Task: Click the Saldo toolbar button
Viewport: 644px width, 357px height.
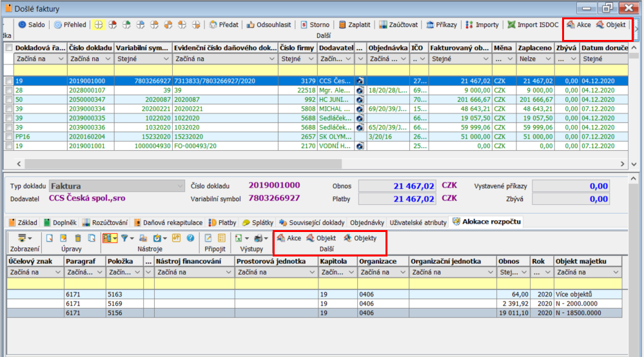Action: click(x=31, y=24)
